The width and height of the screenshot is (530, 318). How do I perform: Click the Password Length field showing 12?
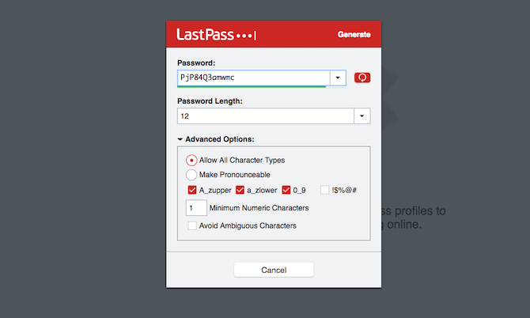pos(266,116)
